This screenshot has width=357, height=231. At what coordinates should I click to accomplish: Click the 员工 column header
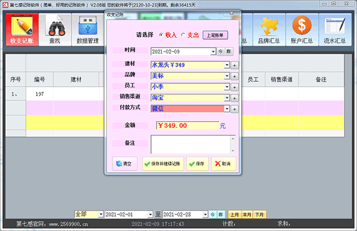[x=253, y=80]
